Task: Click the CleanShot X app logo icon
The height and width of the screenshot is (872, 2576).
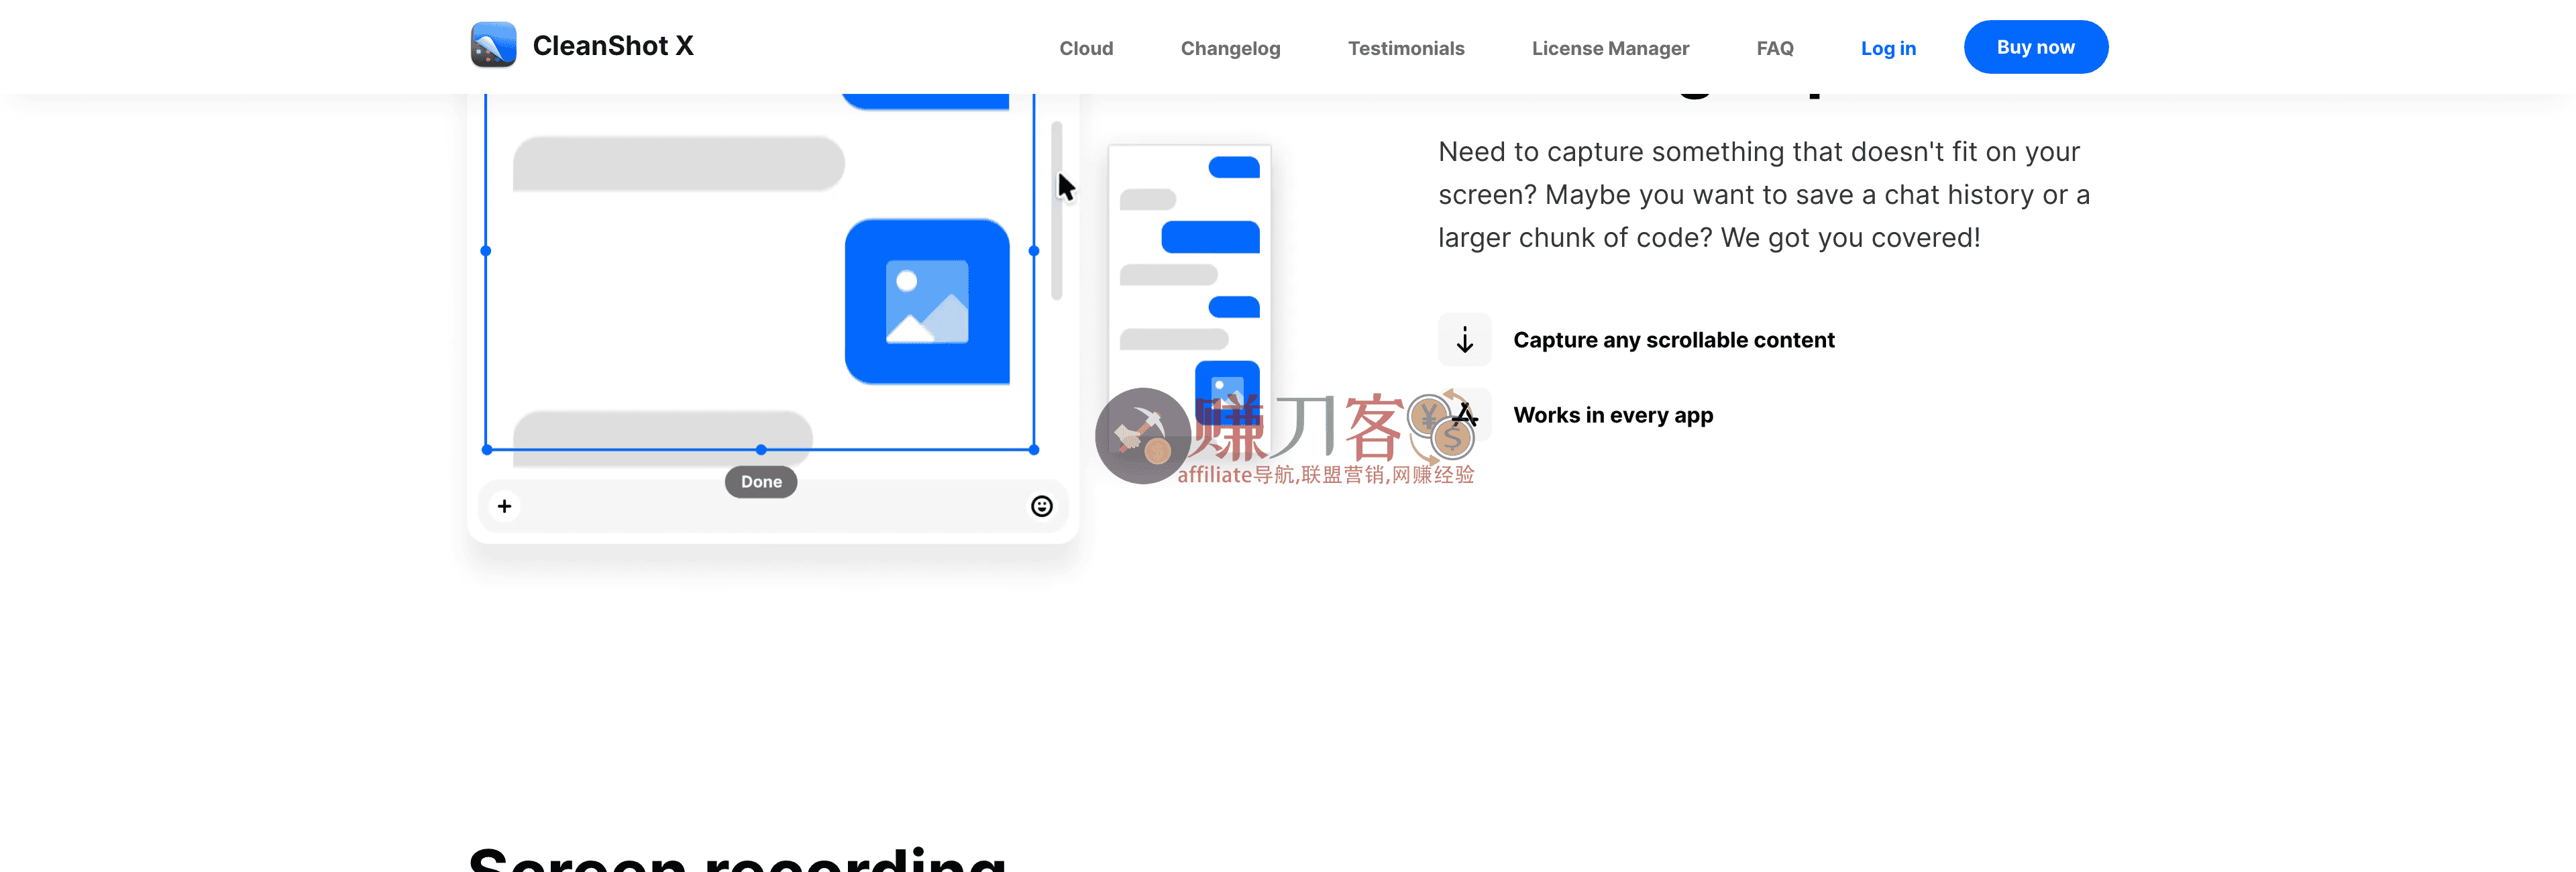Action: [493, 45]
